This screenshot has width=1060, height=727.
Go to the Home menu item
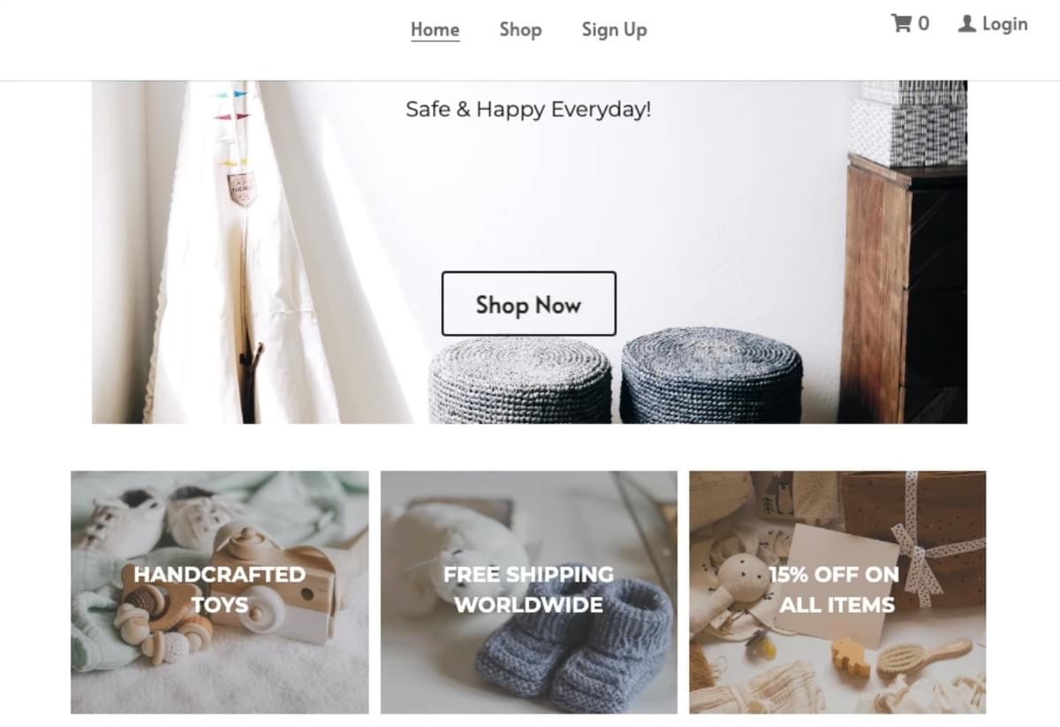click(435, 29)
